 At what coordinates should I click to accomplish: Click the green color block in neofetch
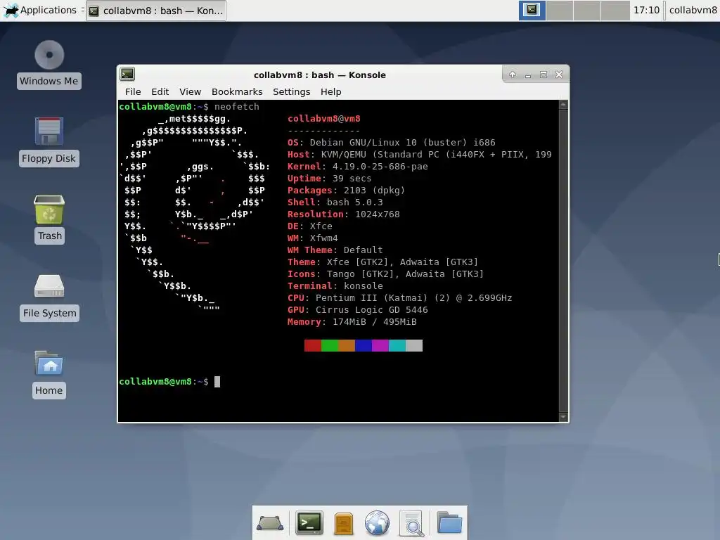point(330,346)
